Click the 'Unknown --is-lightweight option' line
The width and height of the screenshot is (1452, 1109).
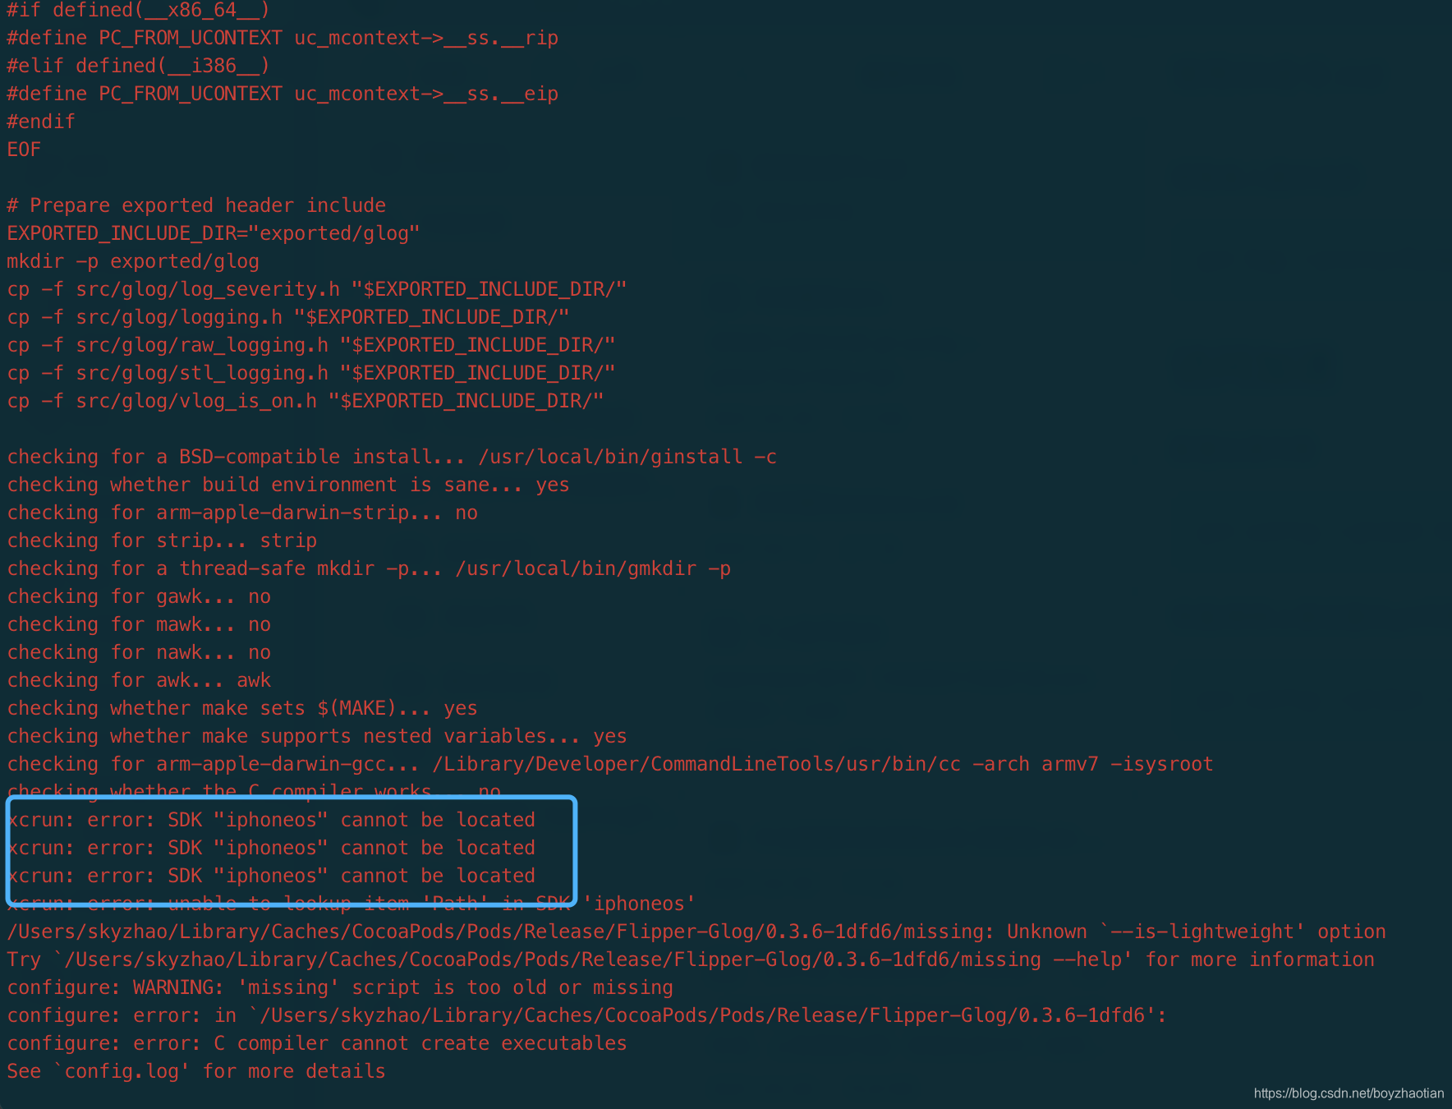[x=696, y=932]
